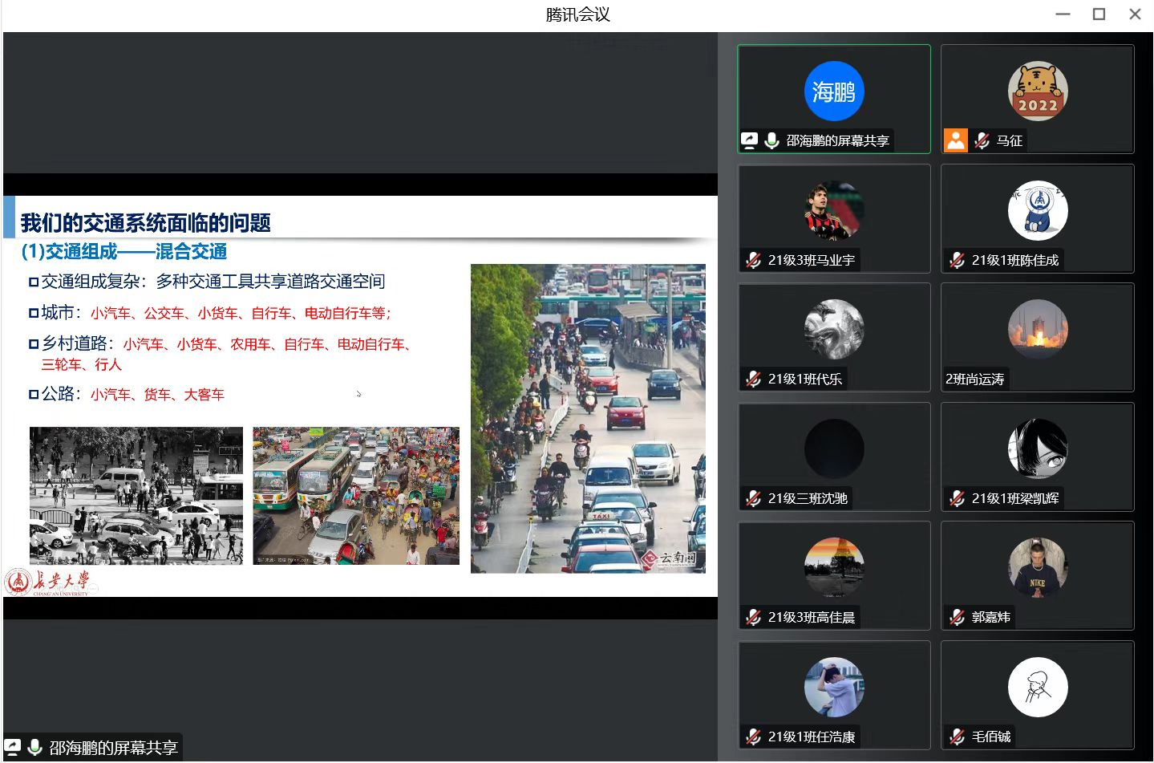
Task: Click the bottom-left screen share status icon
Action: coord(13,748)
